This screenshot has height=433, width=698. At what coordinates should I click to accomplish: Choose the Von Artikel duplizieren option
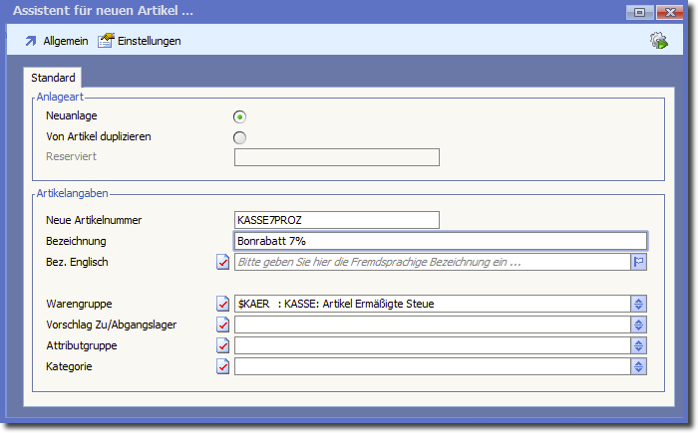tap(239, 137)
